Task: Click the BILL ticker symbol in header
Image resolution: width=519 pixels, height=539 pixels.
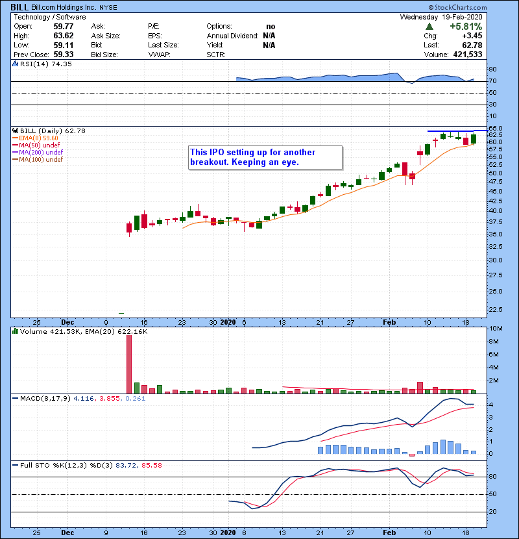Action: click(x=19, y=7)
